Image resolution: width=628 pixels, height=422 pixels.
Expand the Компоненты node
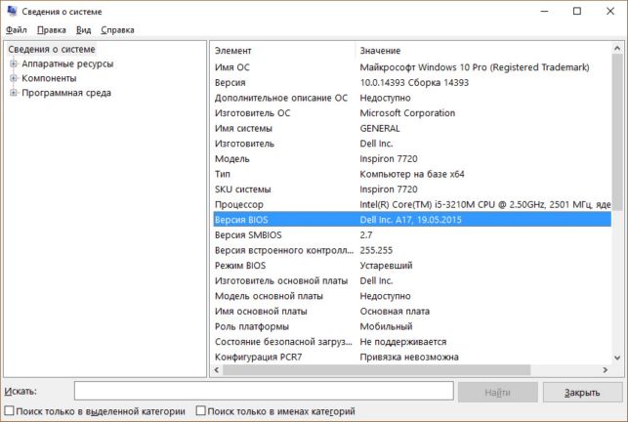click(x=14, y=78)
